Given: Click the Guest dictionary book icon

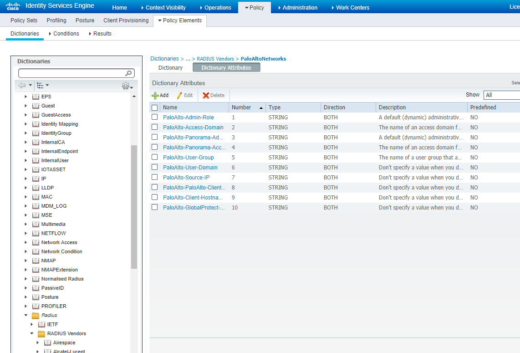Looking at the screenshot, I should [x=36, y=106].
